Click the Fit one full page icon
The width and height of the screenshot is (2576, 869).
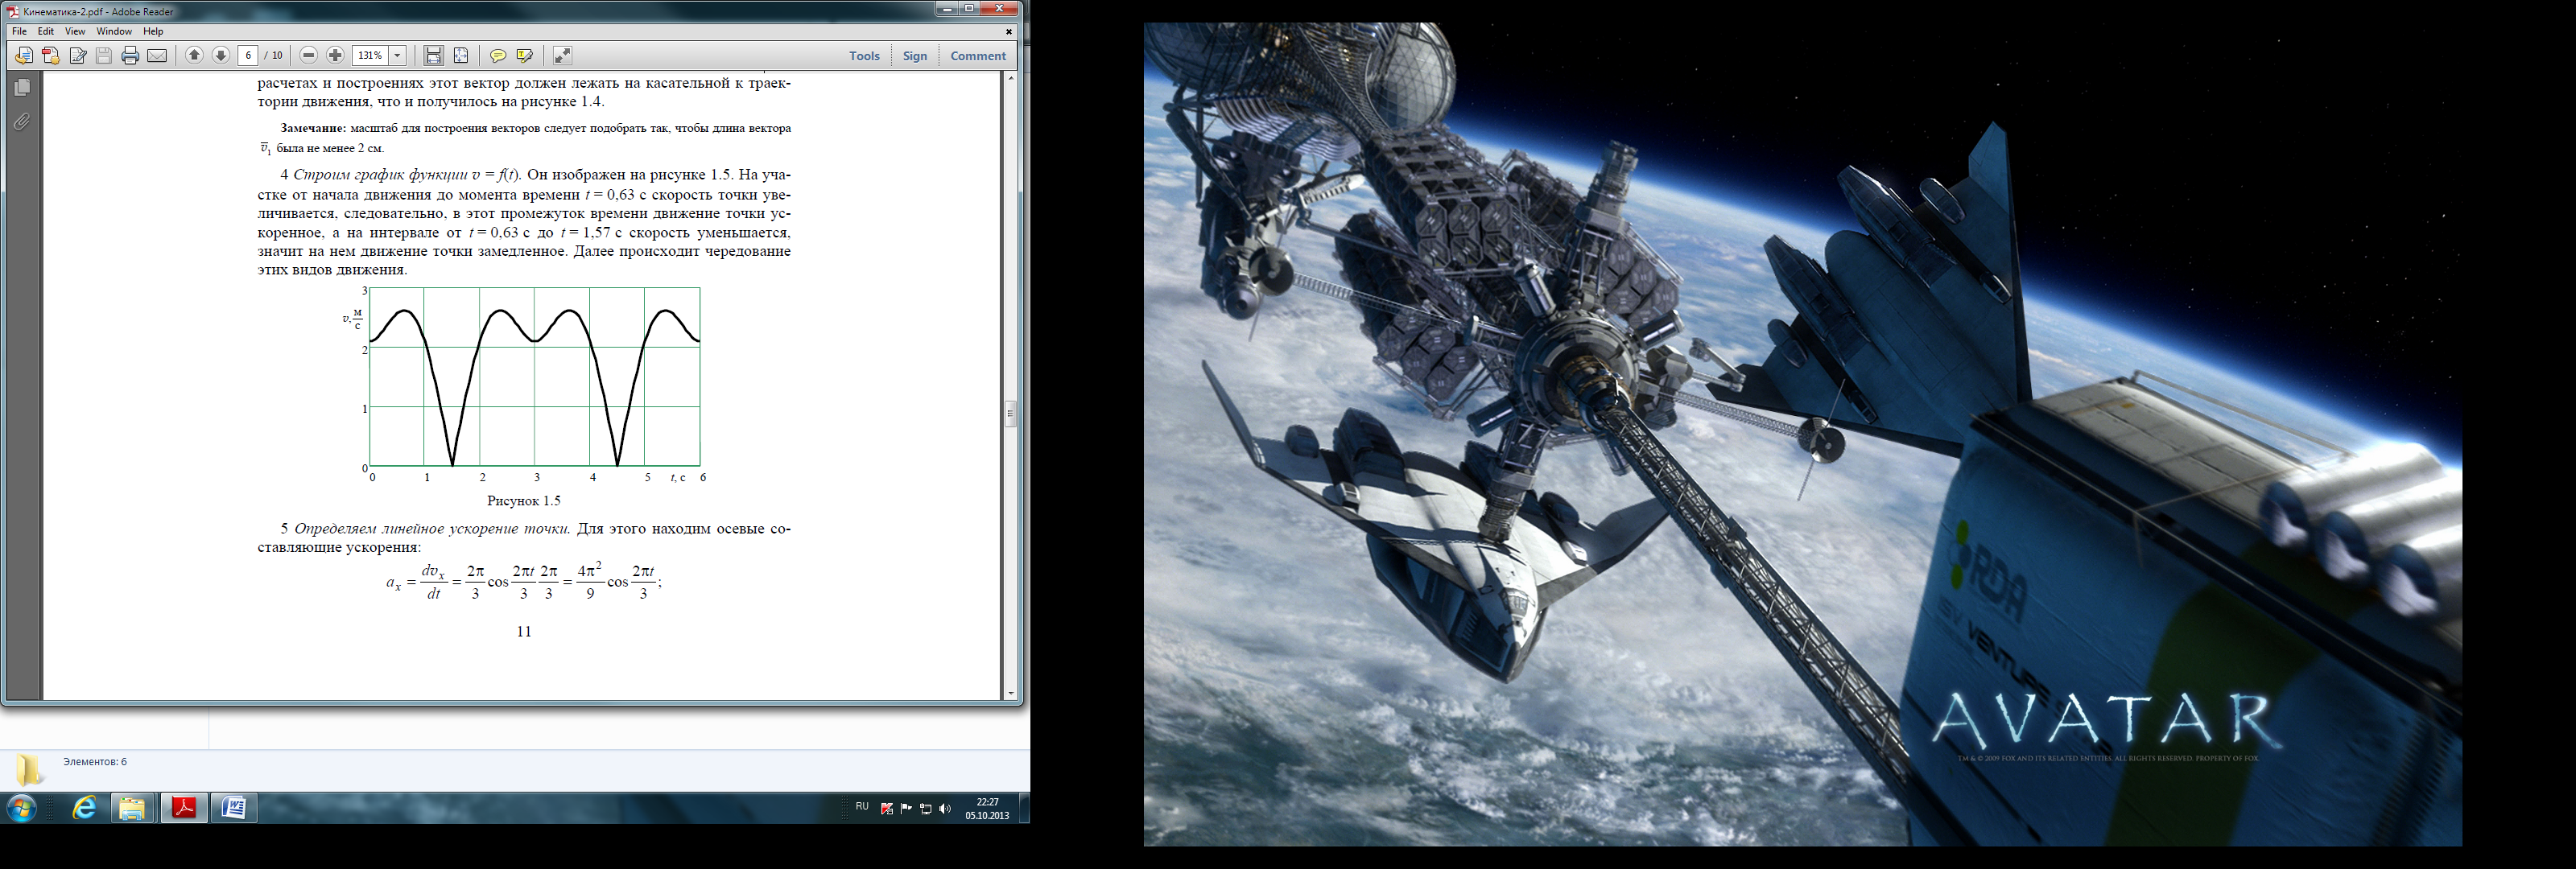tap(460, 56)
